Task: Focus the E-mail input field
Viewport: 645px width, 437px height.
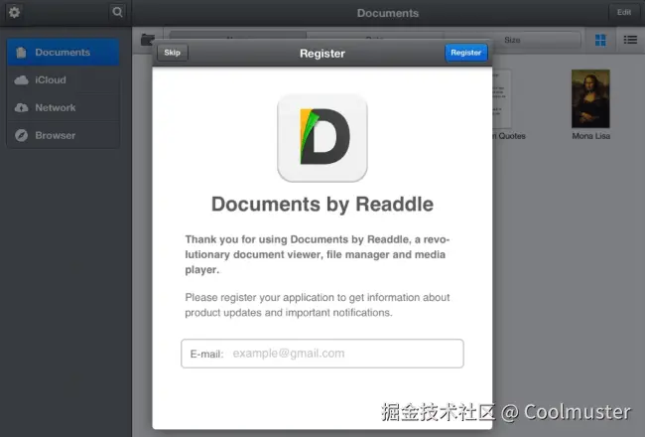Action: point(322,354)
